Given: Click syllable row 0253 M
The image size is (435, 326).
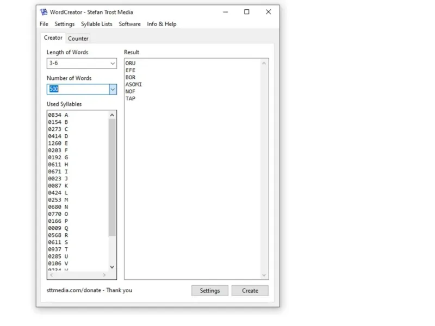Looking at the screenshot, I should click(58, 200).
